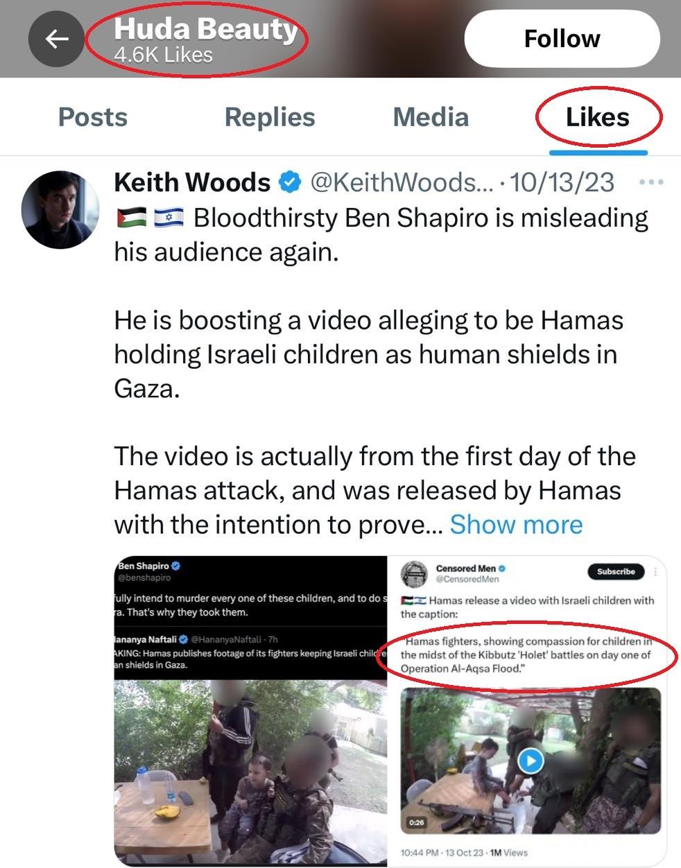Select the Media tab
The width and height of the screenshot is (681, 868).
click(431, 117)
